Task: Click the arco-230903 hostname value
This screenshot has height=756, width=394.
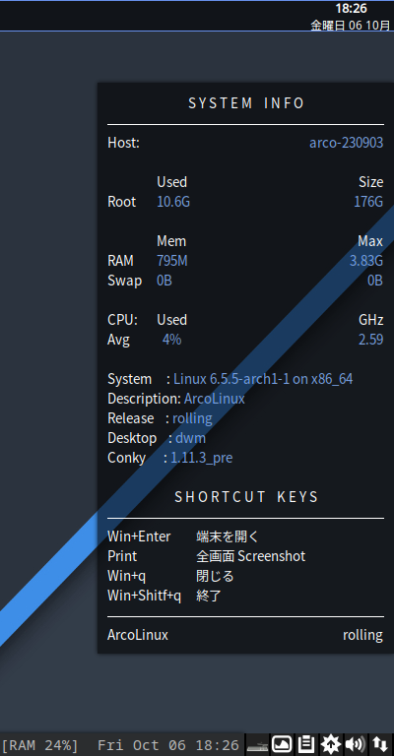Action: tap(347, 143)
